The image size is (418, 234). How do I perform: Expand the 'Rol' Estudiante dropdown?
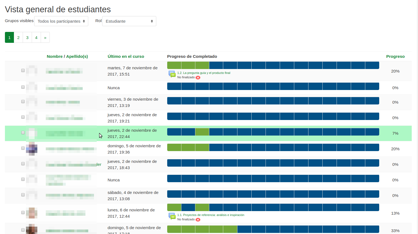[x=129, y=21]
